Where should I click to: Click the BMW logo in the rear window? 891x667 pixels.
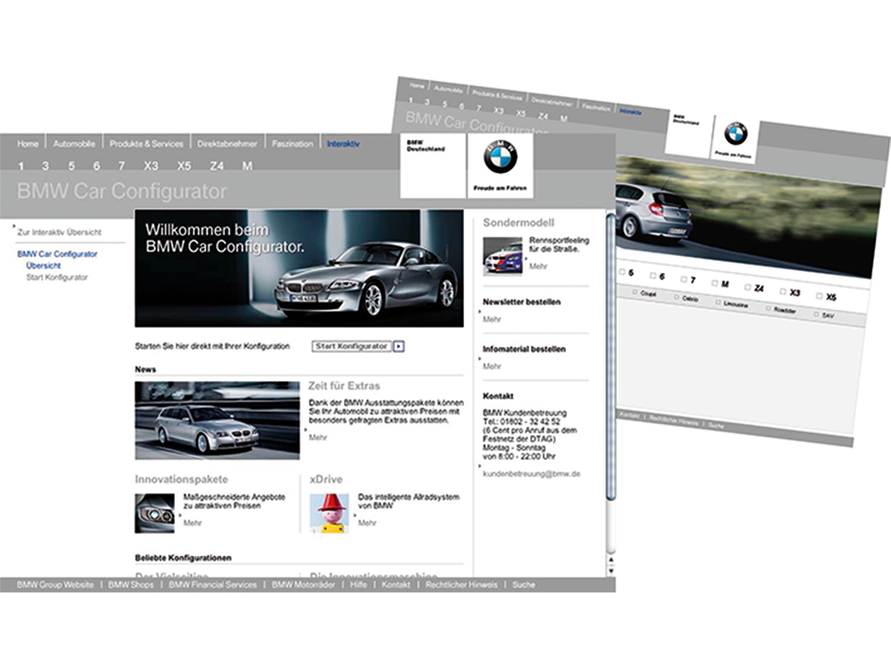(735, 132)
